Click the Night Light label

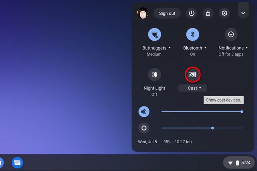pos(154,88)
